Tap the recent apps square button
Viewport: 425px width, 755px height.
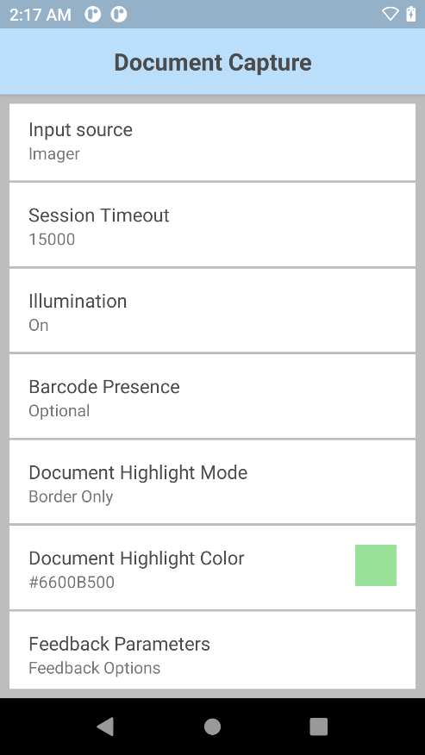[x=318, y=727]
